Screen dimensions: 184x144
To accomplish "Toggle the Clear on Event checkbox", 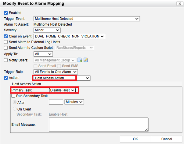I will (6, 36).
